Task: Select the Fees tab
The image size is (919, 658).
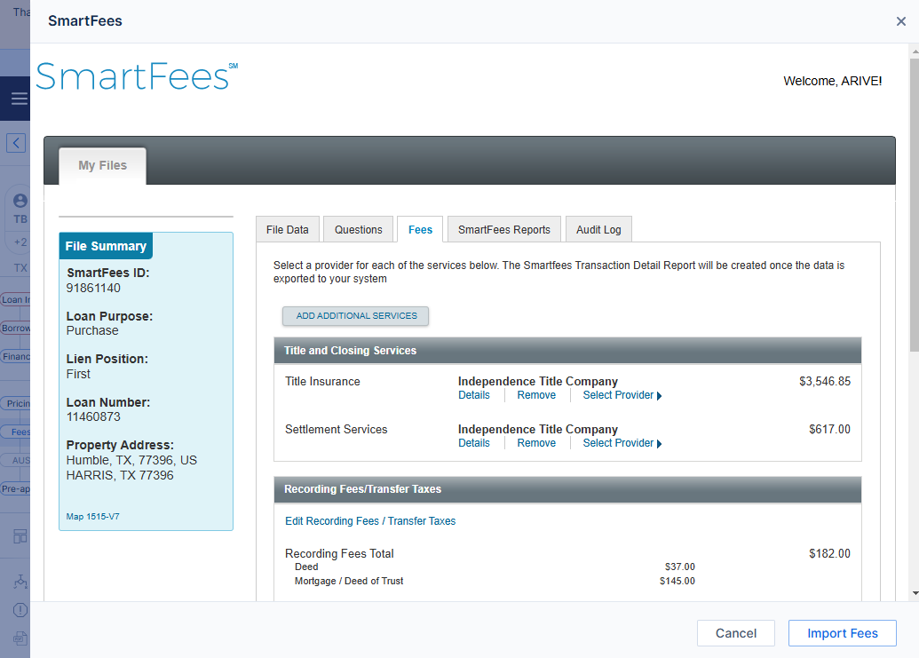Action: tap(420, 230)
